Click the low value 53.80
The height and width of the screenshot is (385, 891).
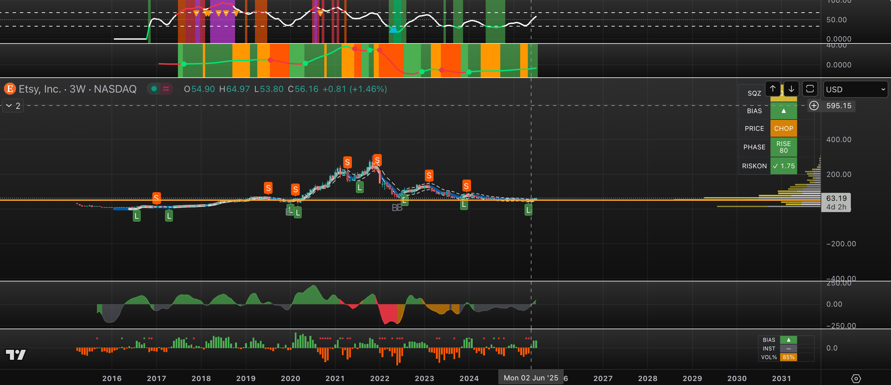coord(272,89)
